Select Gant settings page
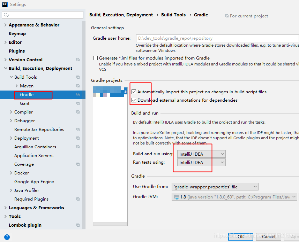299x242 pixels. coord(25,103)
